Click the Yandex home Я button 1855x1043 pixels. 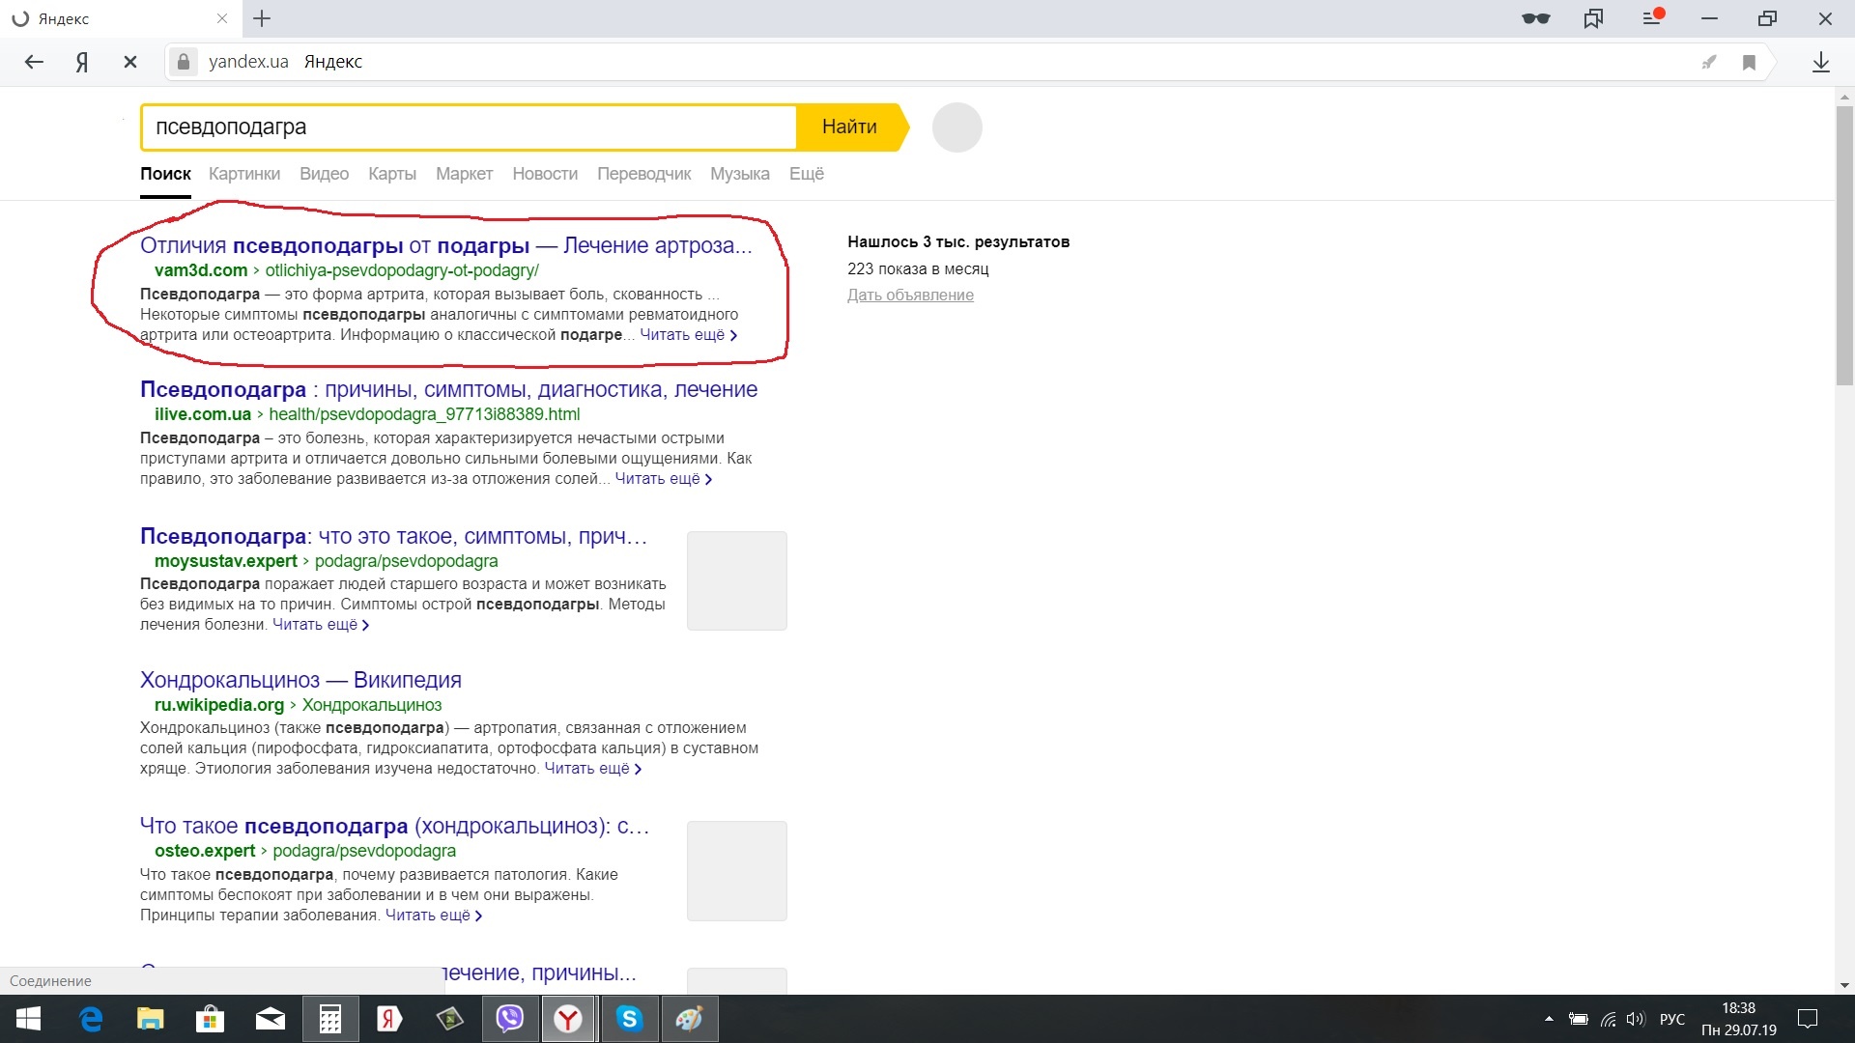click(x=82, y=62)
